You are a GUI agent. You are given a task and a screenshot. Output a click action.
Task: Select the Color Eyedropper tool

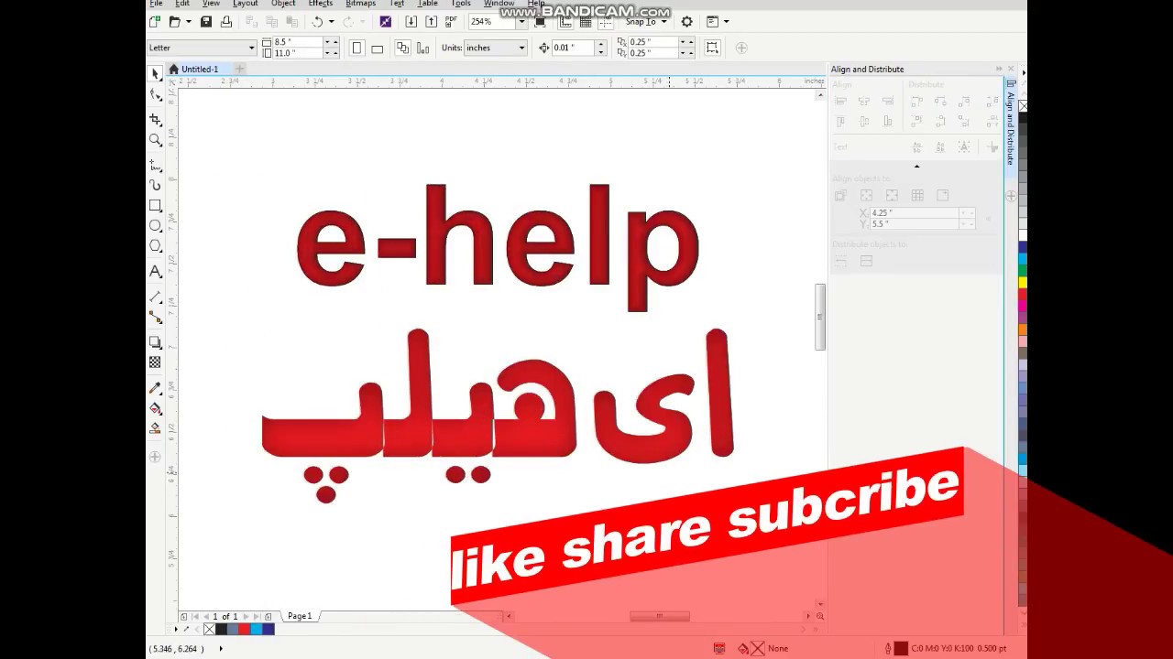click(155, 388)
